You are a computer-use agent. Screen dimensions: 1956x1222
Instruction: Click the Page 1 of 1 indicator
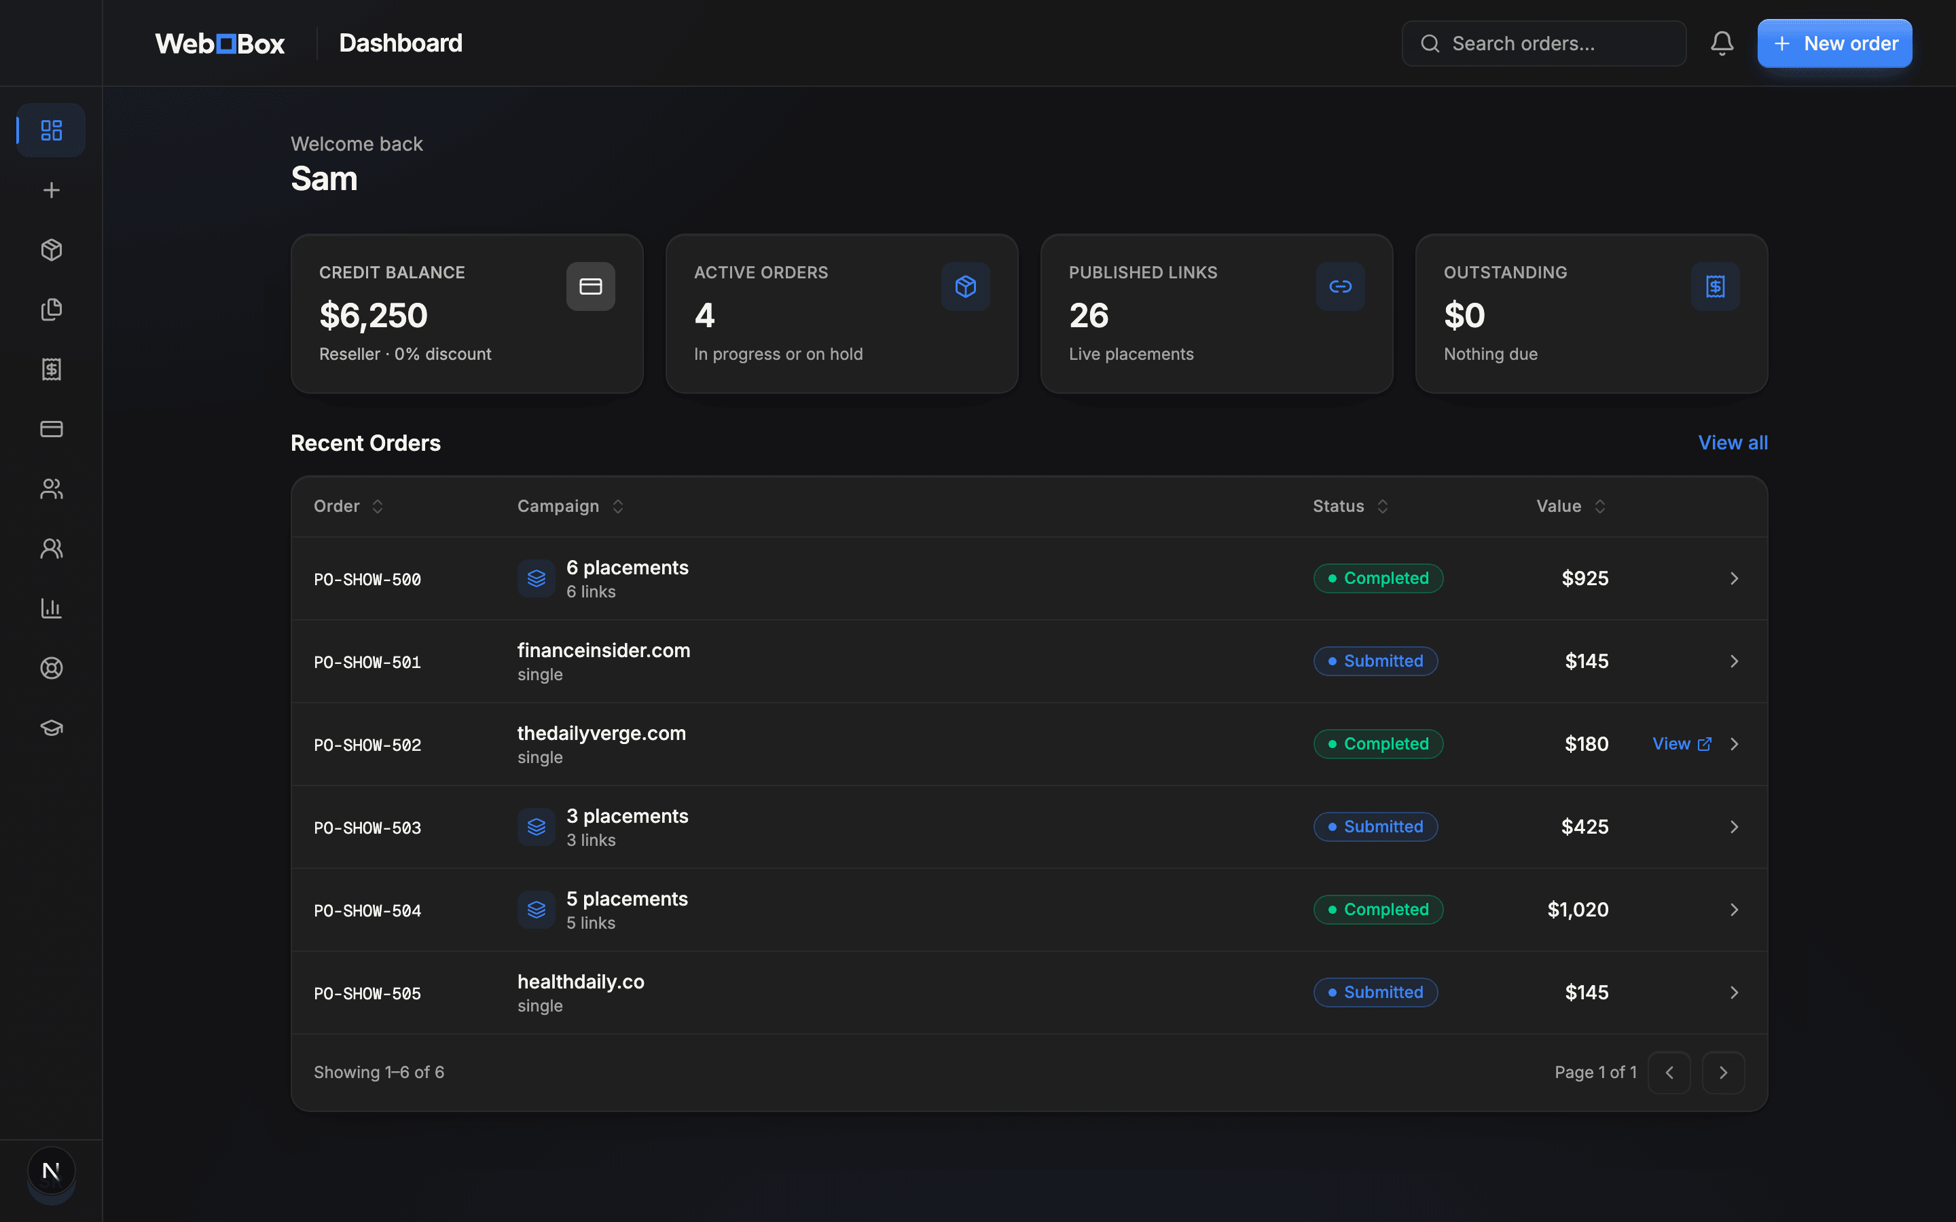click(x=1595, y=1073)
